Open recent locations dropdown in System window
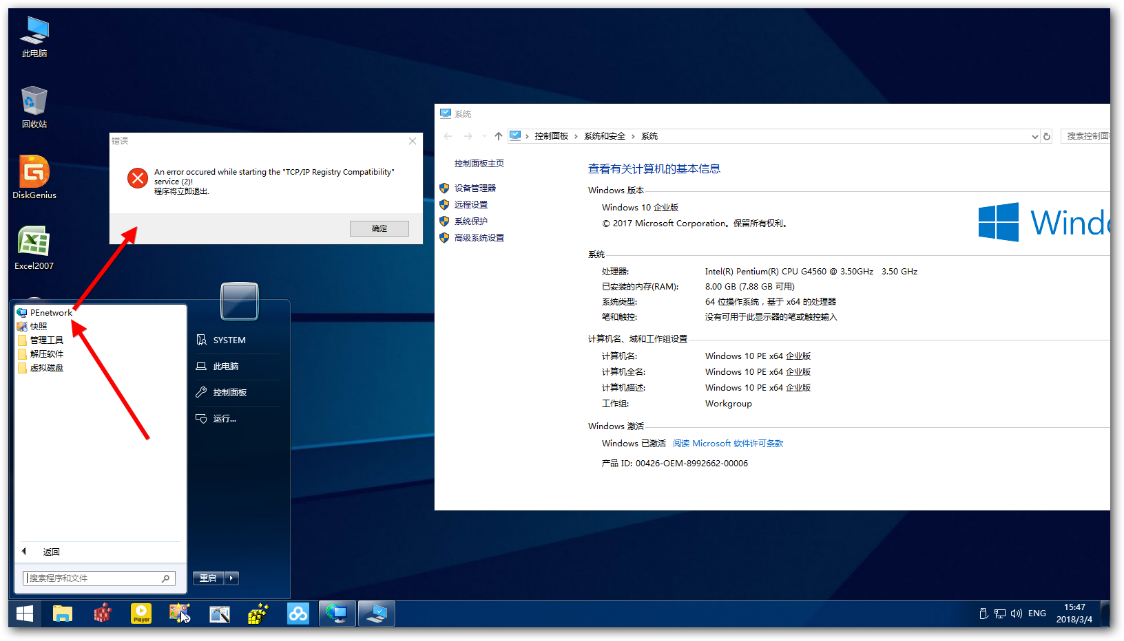Screen dimensions: 1124x641 click(x=484, y=136)
